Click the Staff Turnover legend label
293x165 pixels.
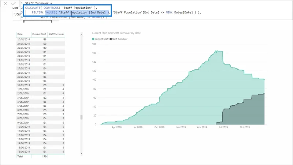pyautogui.click(x=120, y=39)
